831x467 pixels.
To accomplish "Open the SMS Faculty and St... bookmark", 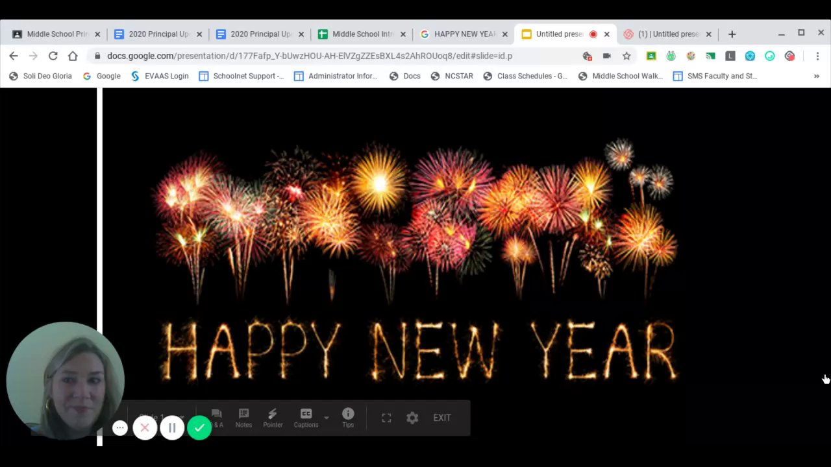I will (715, 76).
